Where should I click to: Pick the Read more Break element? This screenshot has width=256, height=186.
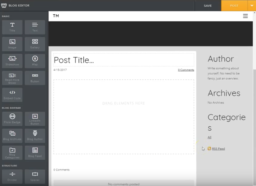click(12, 78)
